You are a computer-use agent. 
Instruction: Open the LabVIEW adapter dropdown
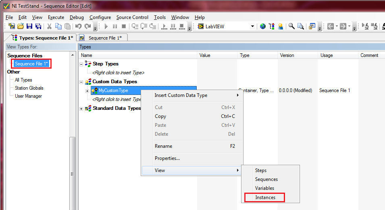click(x=252, y=26)
